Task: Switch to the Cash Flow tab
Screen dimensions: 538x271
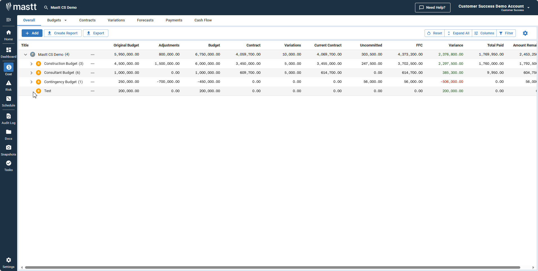Action: [x=203, y=20]
